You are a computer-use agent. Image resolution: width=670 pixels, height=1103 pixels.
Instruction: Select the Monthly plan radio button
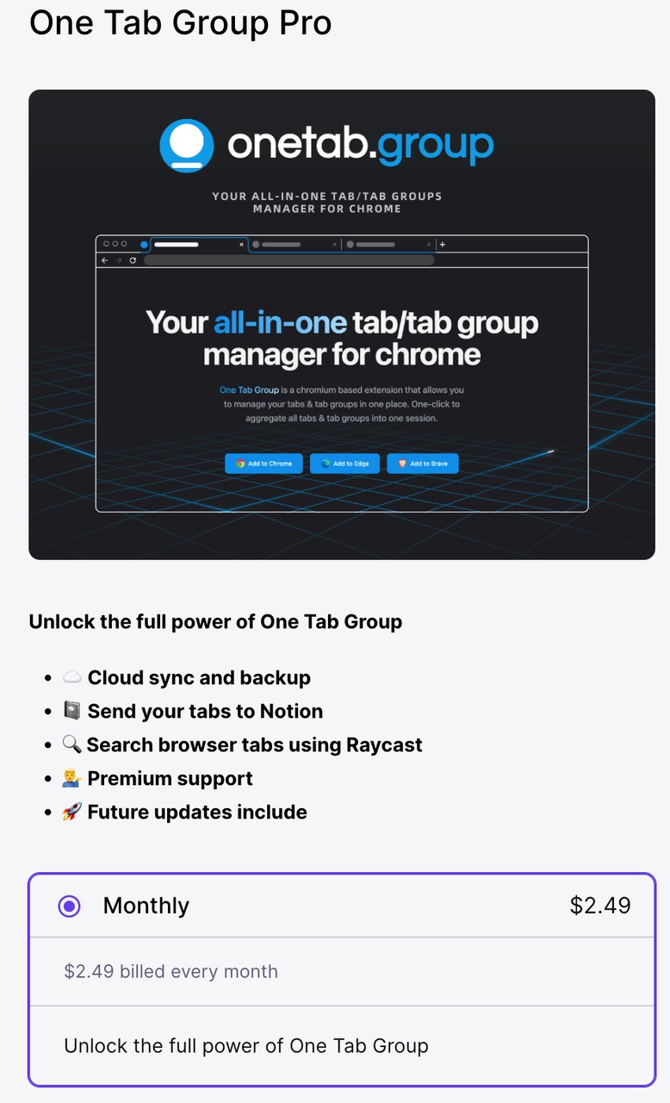[x=69, y=906]
